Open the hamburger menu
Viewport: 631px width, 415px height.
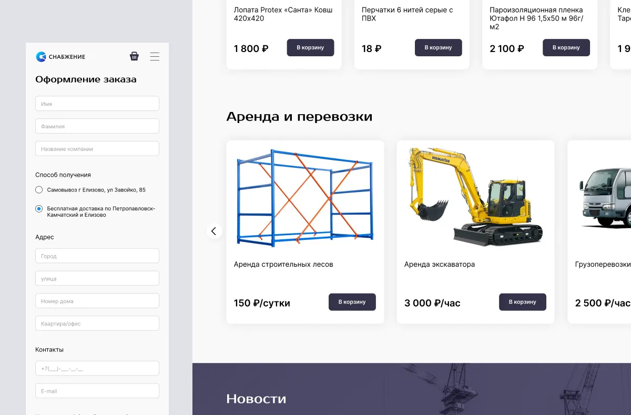click(x=155, y=56)
